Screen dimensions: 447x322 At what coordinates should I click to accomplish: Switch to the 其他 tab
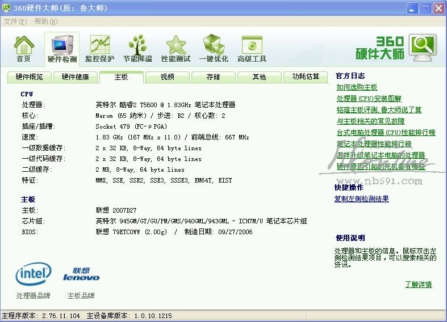[259, 77]
